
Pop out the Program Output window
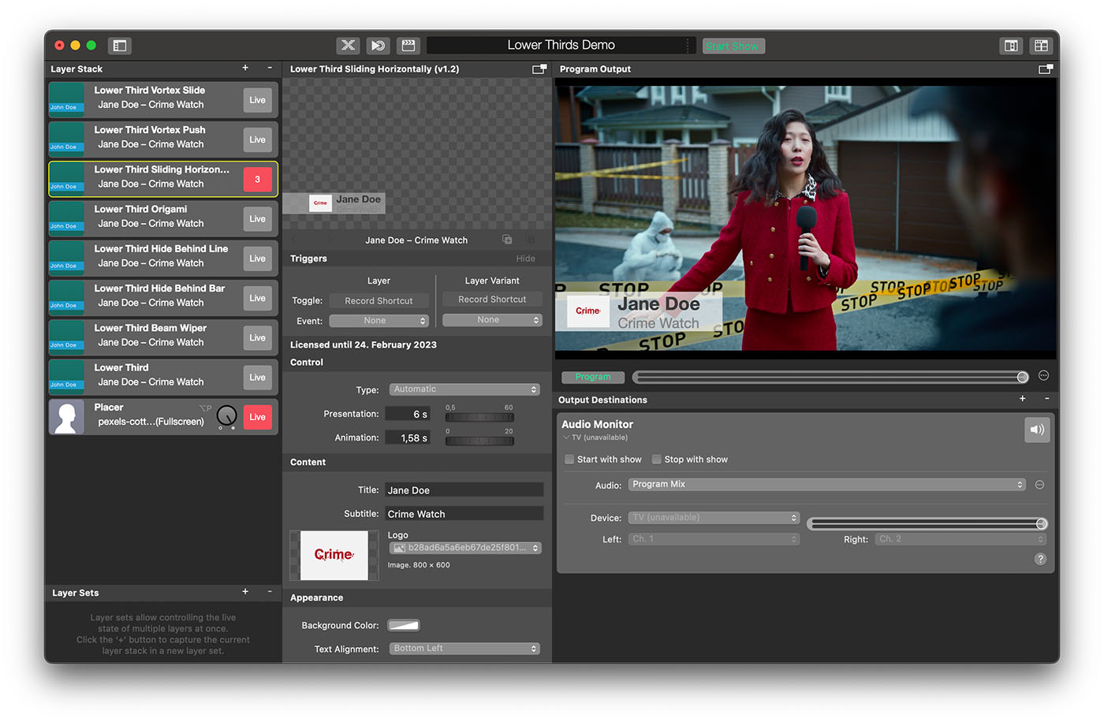(1046, 69)
